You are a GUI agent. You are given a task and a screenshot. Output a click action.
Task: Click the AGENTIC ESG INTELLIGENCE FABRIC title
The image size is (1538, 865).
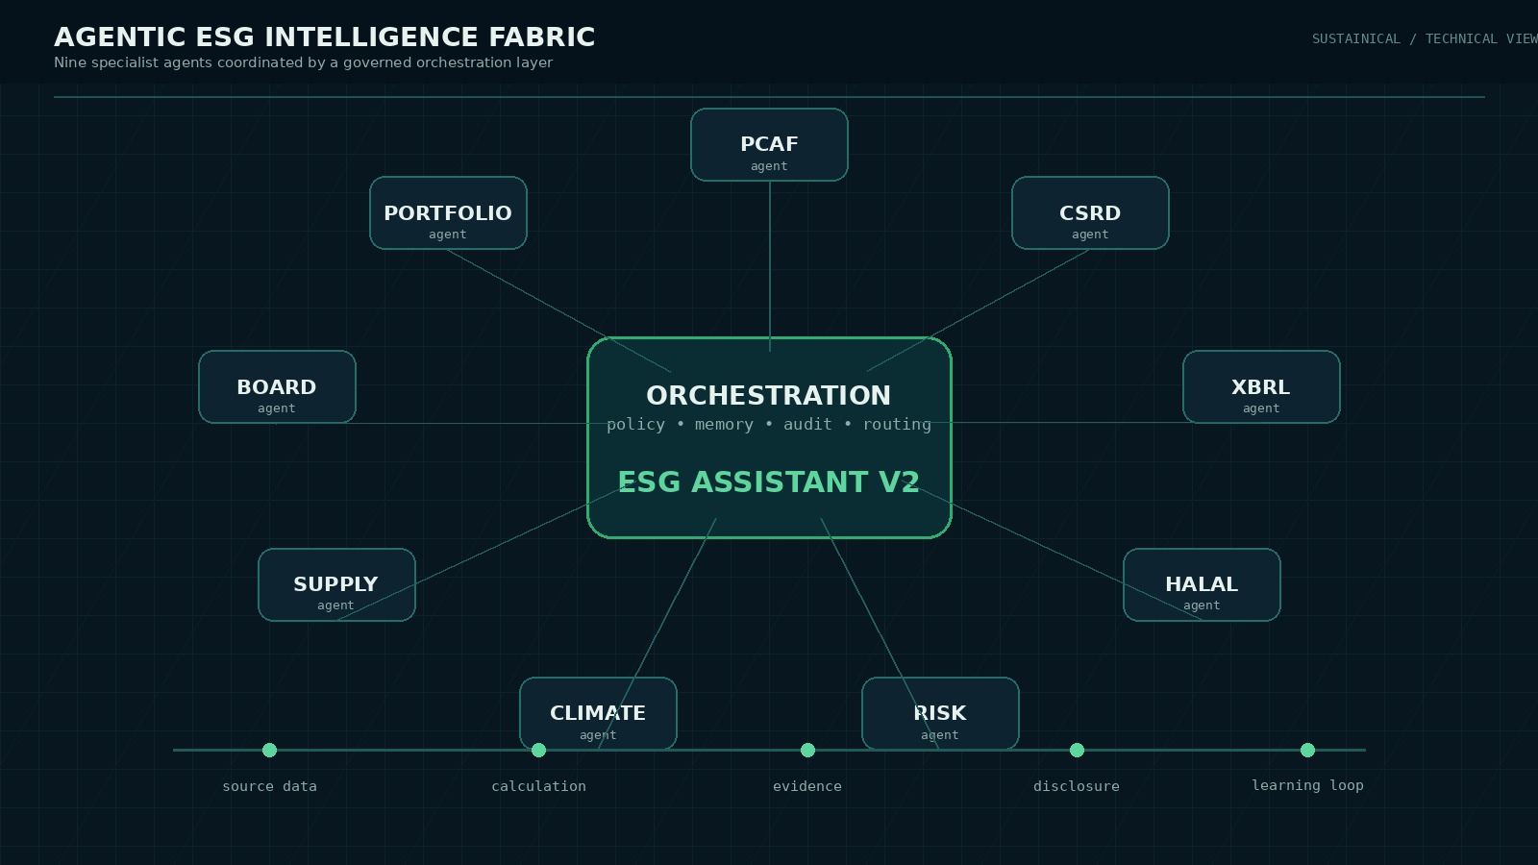tap(325, 37)
